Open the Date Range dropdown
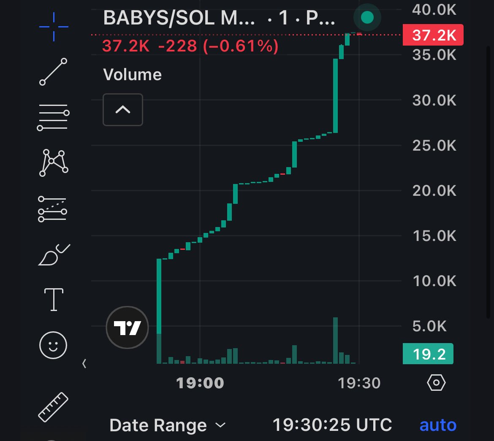This screenshot has height=441, width=494. [x=167, y=425]
